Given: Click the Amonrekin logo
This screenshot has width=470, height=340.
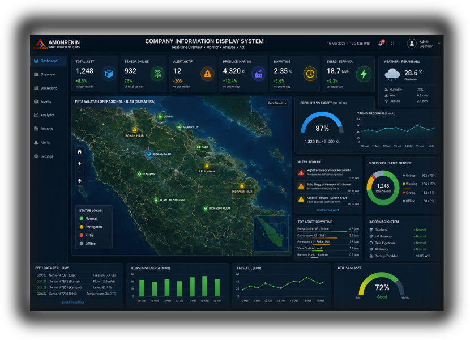Looking at the screenshot, I should pyautogui.click(x=57, y=44).
